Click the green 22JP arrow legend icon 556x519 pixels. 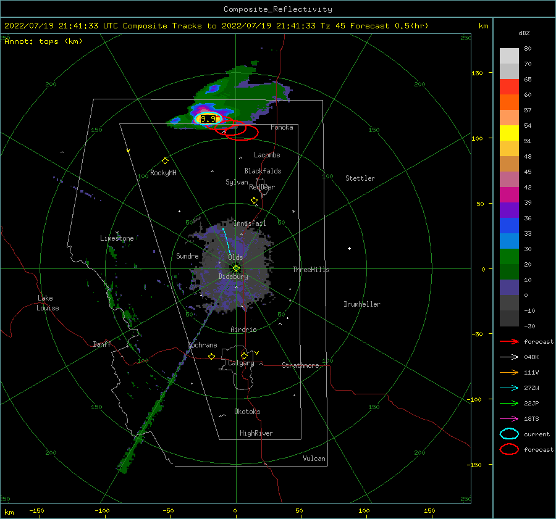[x=509, y=403]
